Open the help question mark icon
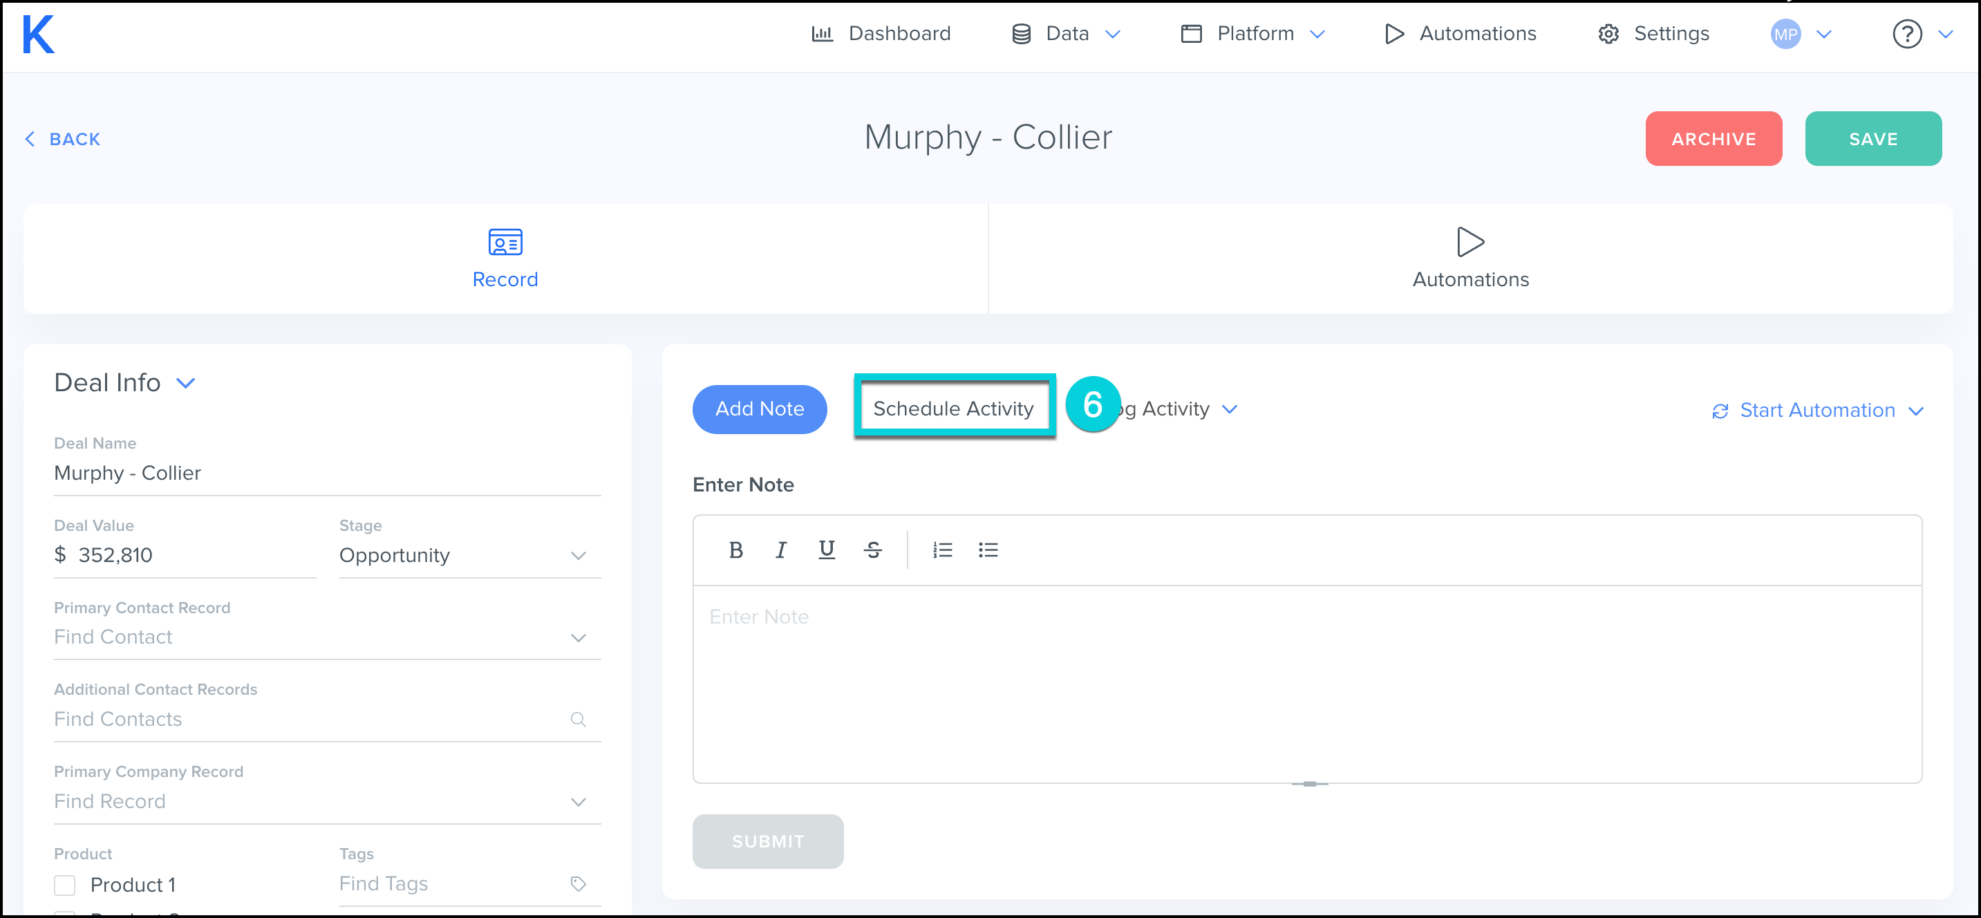Screen dimensions: 1981x918 pyautogui.click(x=1906, y=35)
